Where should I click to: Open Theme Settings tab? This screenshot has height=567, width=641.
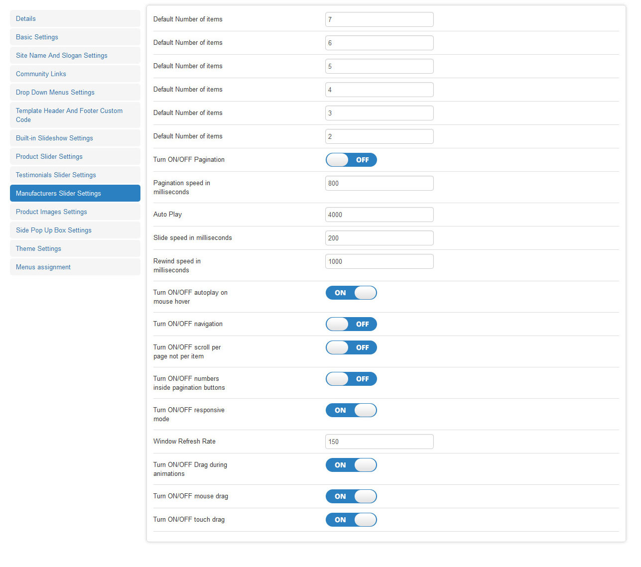(75, 248)
